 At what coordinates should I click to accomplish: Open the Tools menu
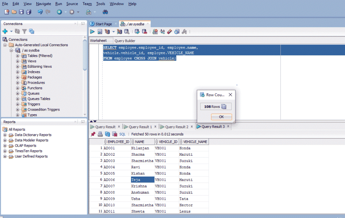click(x=100, y=4)
